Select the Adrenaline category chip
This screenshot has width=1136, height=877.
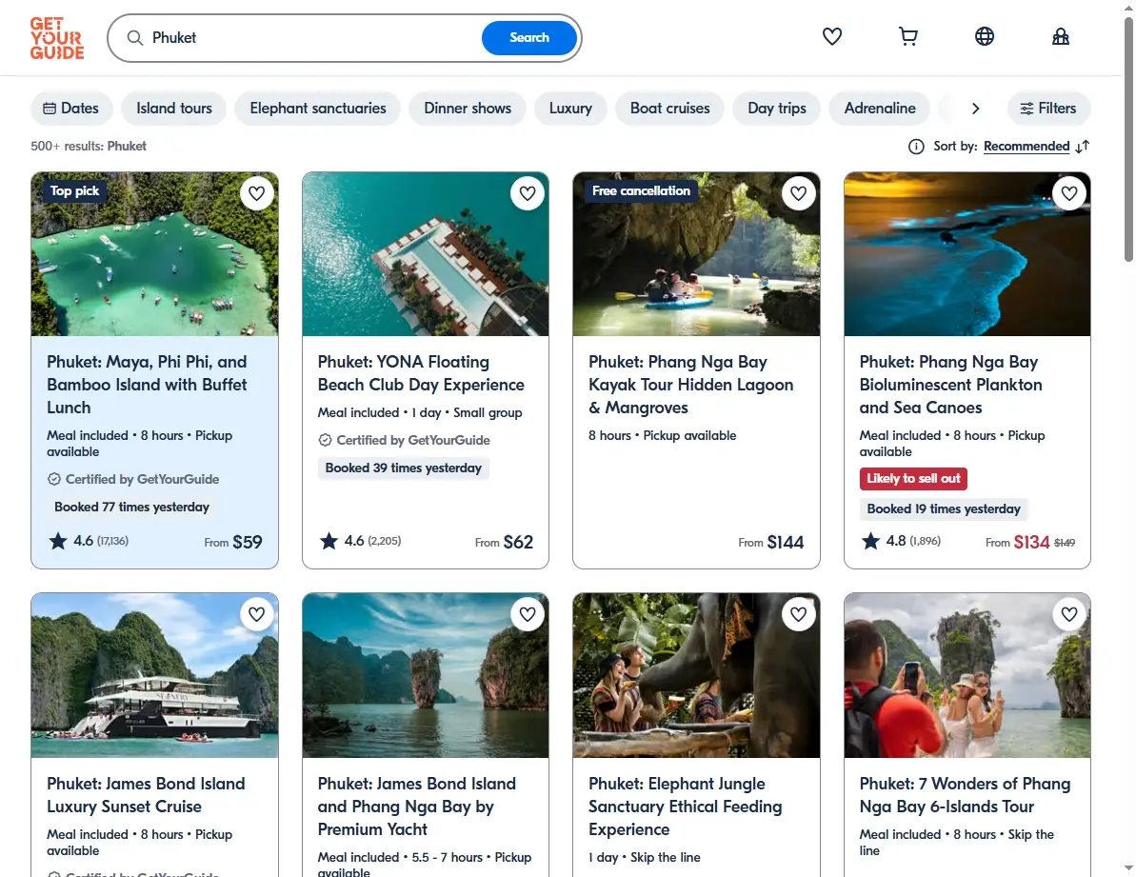[x=880, y=108]
